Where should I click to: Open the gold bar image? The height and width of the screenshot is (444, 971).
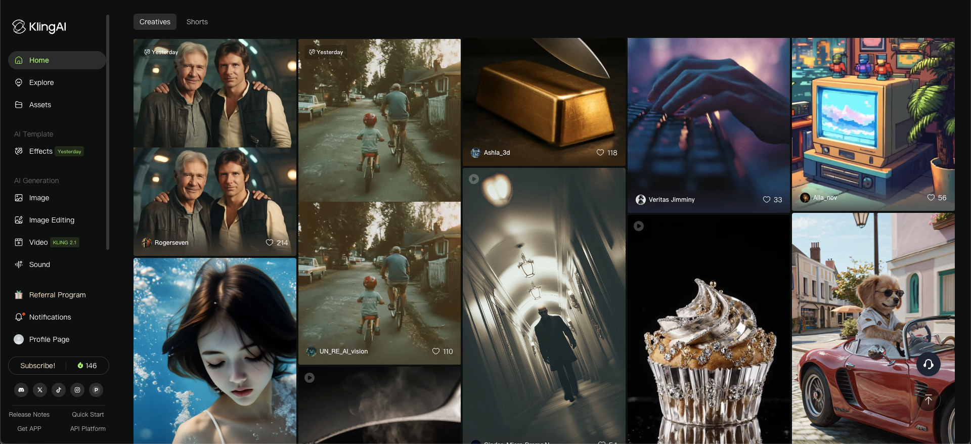(x=544, y=102)
